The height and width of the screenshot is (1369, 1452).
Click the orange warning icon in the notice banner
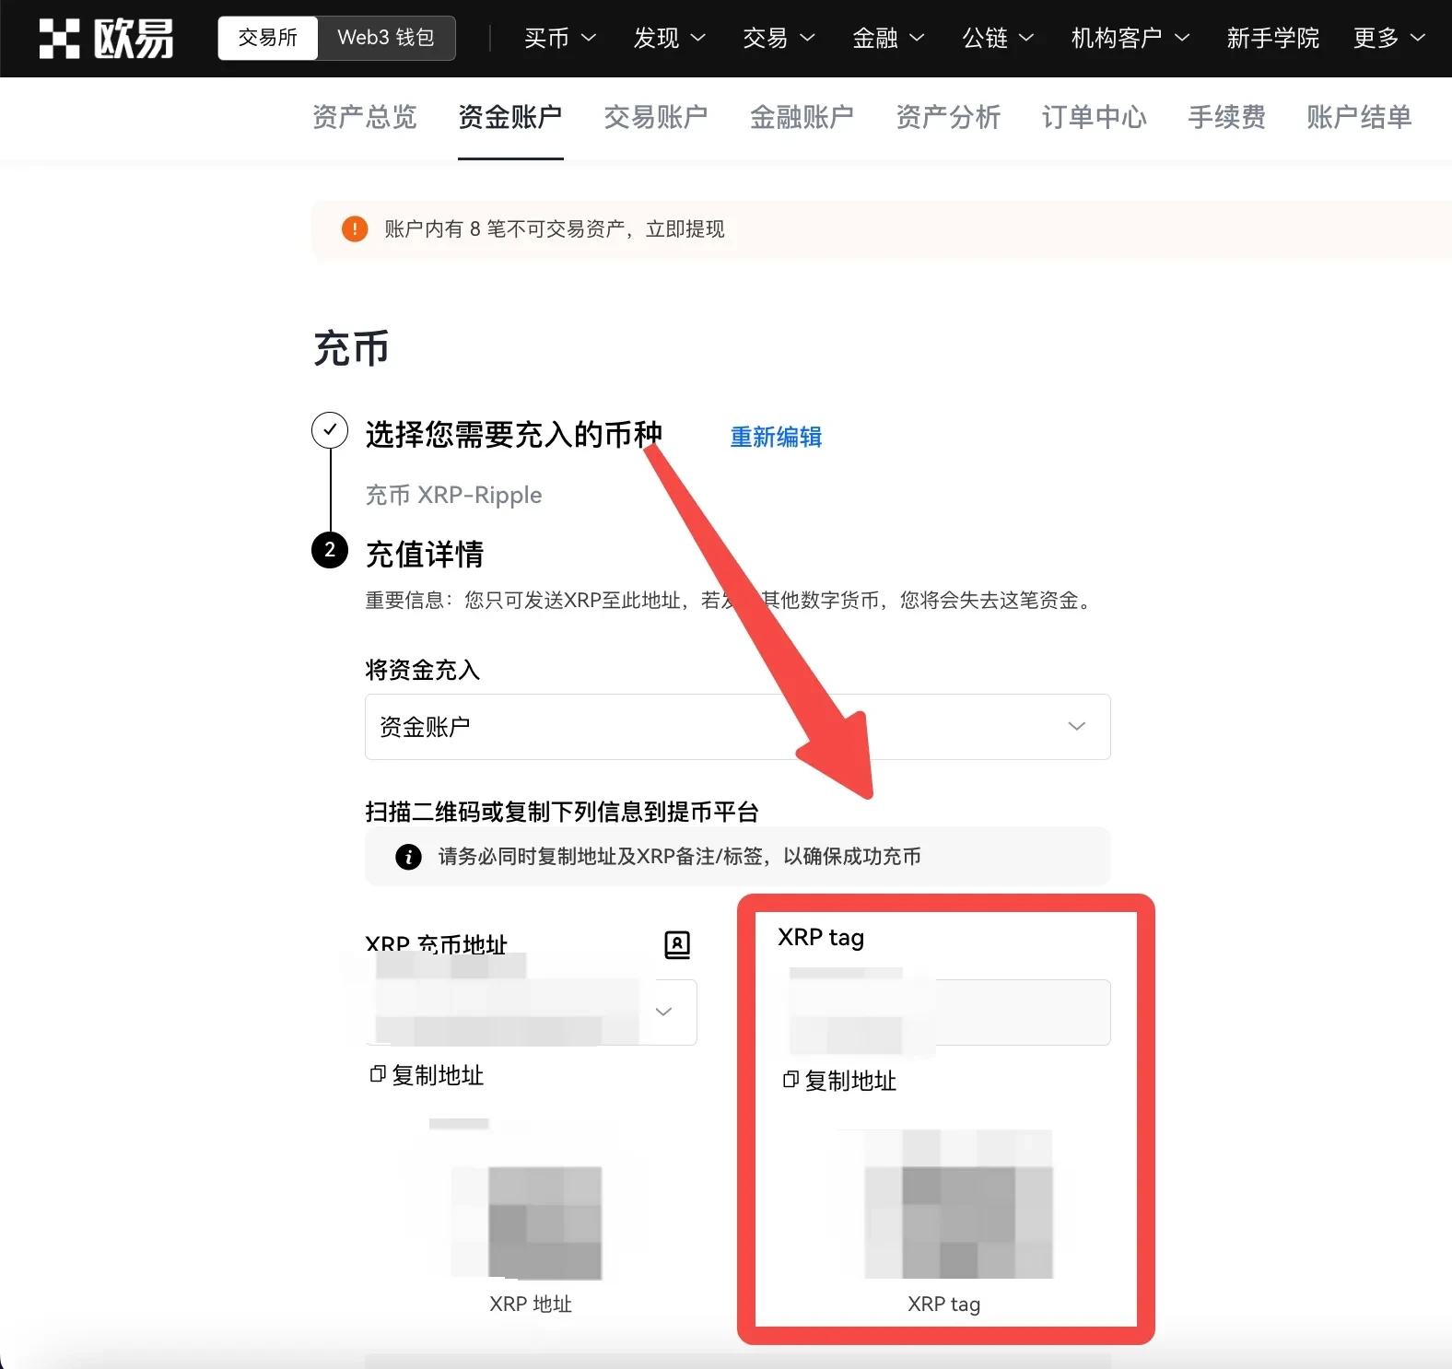tap(355, 229)
